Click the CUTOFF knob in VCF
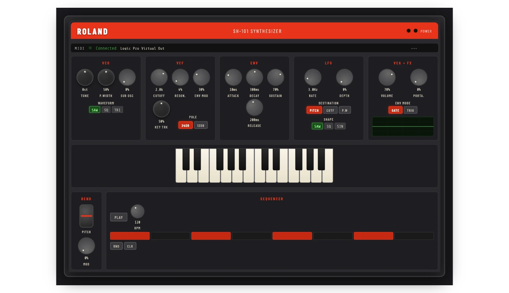The width and height of the screenshot is (509, 293). coord(159,77)
